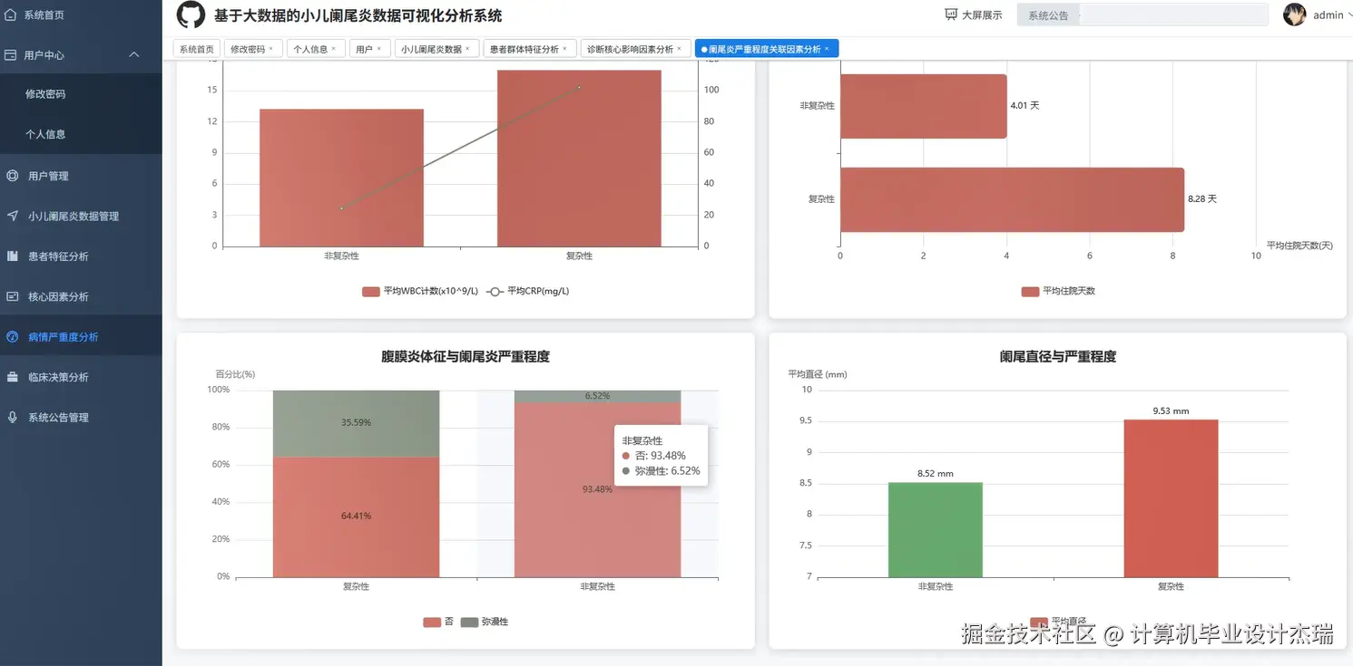Click the red 9.53 mm bar
Screen dimensions: 1353x666
(1171, 498)
